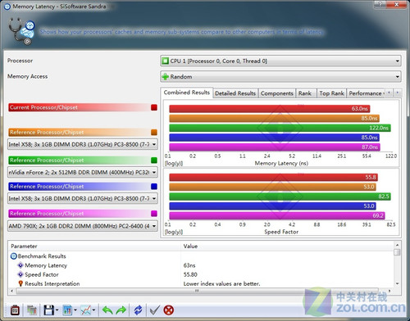Click the Memory Latency diamond icon
The height and width of the screenshot is (321, 410).
tap(20, 265)
